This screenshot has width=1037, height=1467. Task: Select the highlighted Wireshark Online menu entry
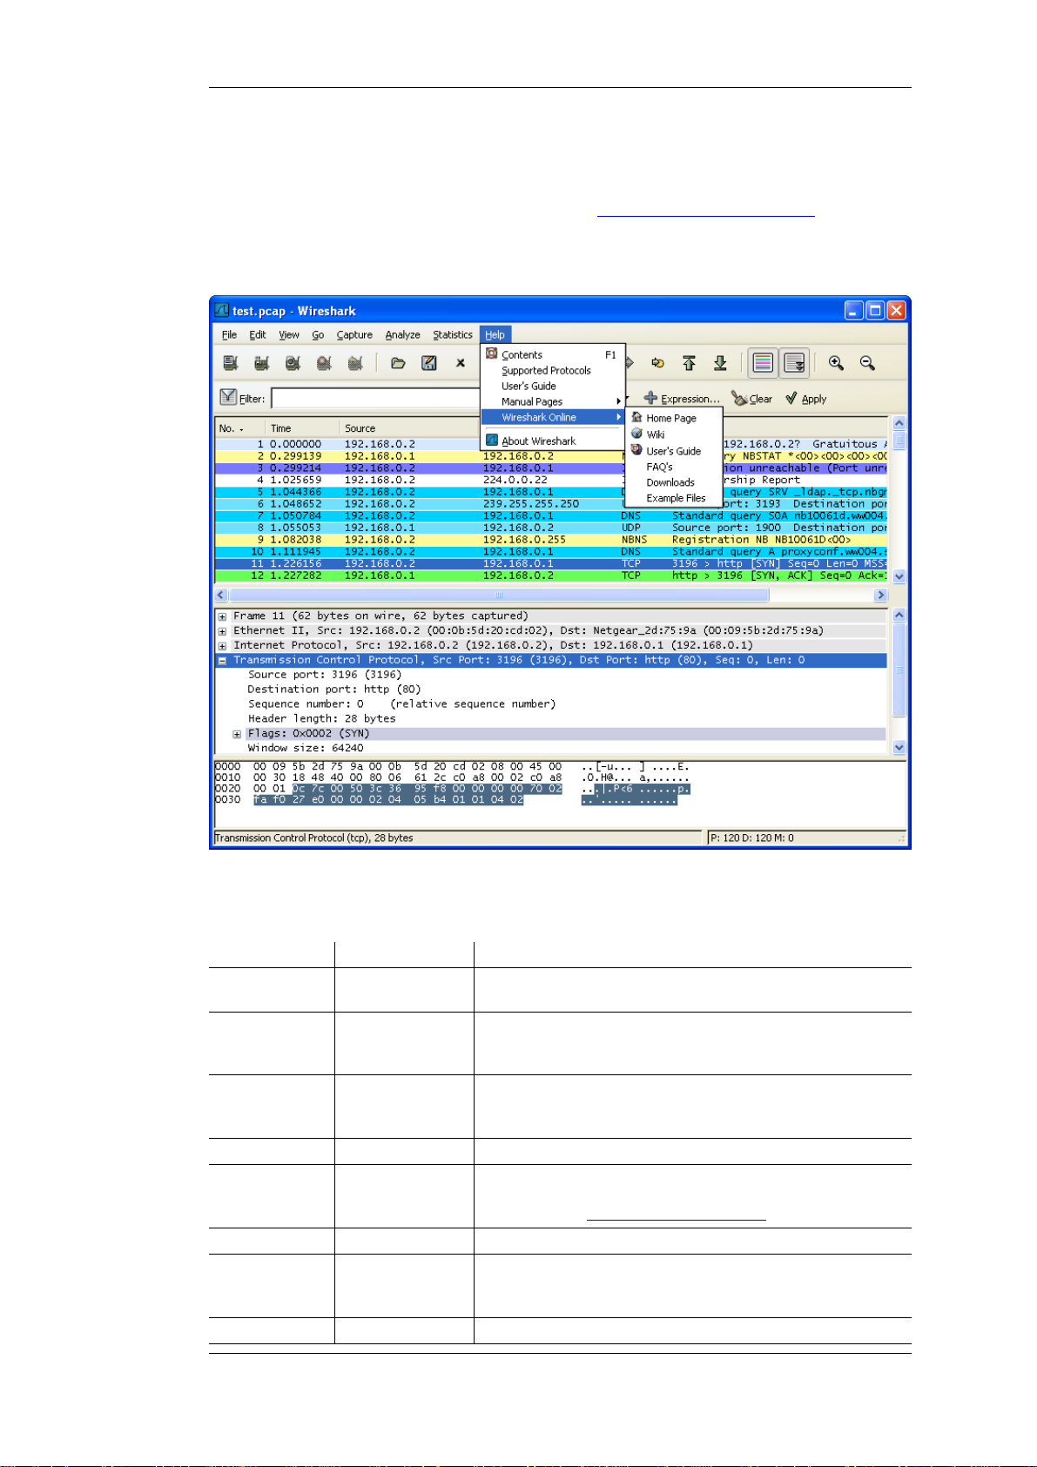(x=554, y=417)
